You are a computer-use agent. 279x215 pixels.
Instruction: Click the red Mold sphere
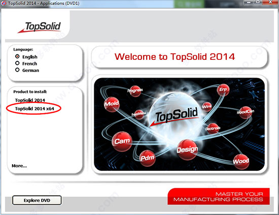coord(112,104)
